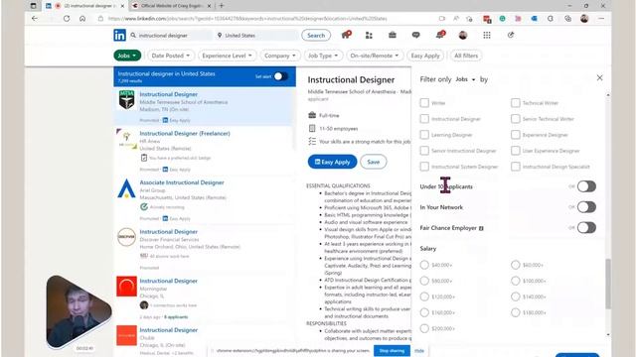Go back using browser back arrow
Screen dimensions: 636x357
click(35, 19)
